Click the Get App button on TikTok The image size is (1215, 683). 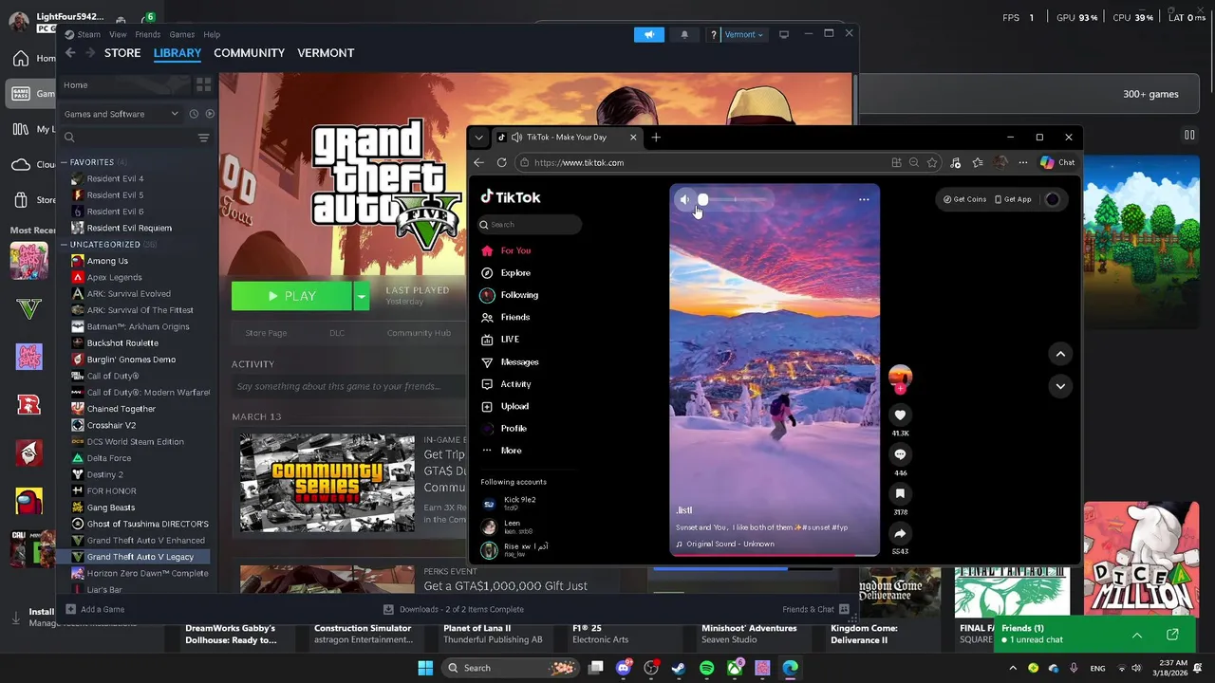tap(1013, 199)
